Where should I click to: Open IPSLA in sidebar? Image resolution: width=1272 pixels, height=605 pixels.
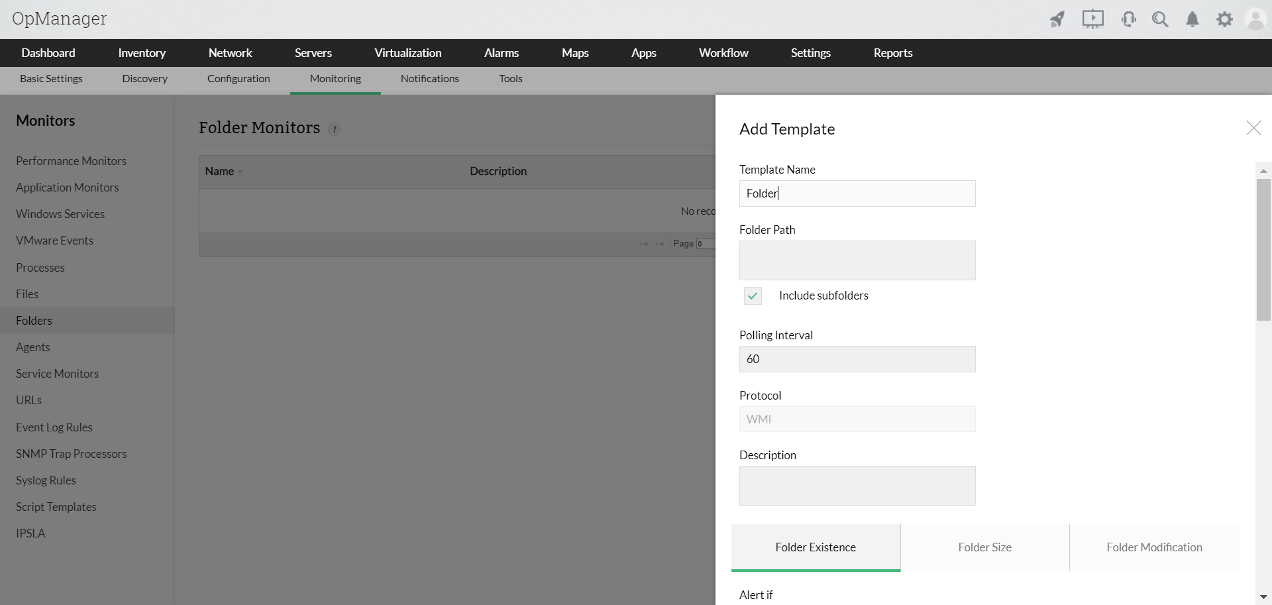30,533
